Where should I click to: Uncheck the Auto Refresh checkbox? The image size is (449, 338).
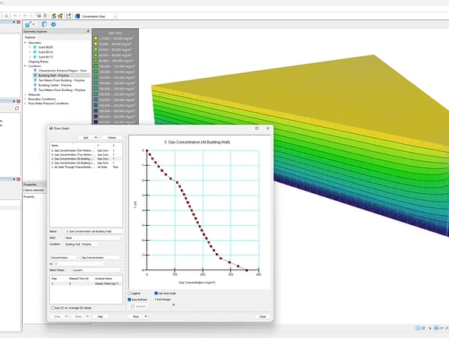coord(129,300)
